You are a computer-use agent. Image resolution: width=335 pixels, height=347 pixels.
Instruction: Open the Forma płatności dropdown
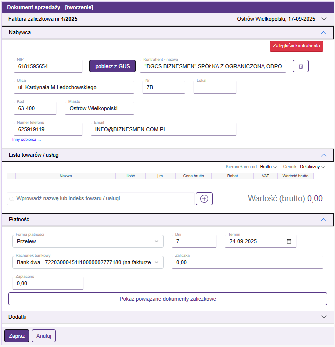tap(87, 241)
